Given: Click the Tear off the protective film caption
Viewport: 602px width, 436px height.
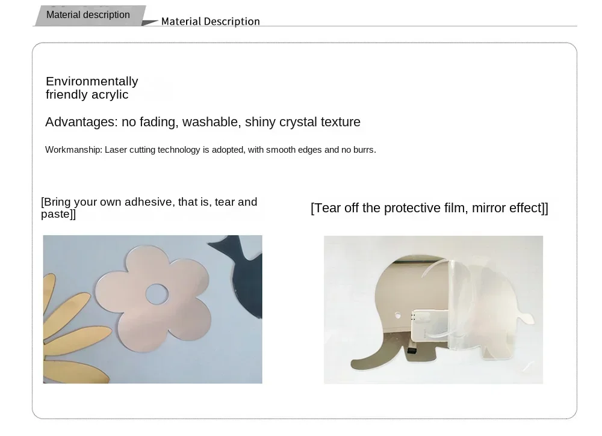Looking at the screenshot, I should pos(429,208).
